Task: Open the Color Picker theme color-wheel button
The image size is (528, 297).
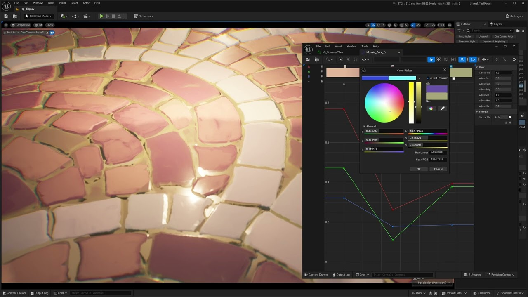Action: (x=431, y=108)
